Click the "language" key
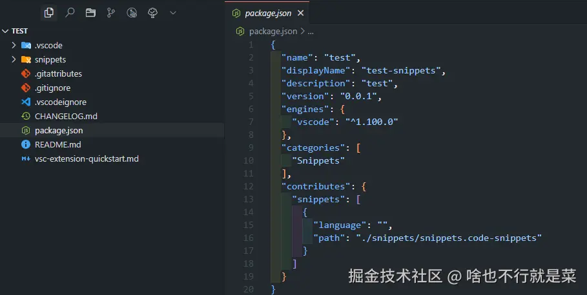Viewport: 587px width, 295px height. pos(340,225)
